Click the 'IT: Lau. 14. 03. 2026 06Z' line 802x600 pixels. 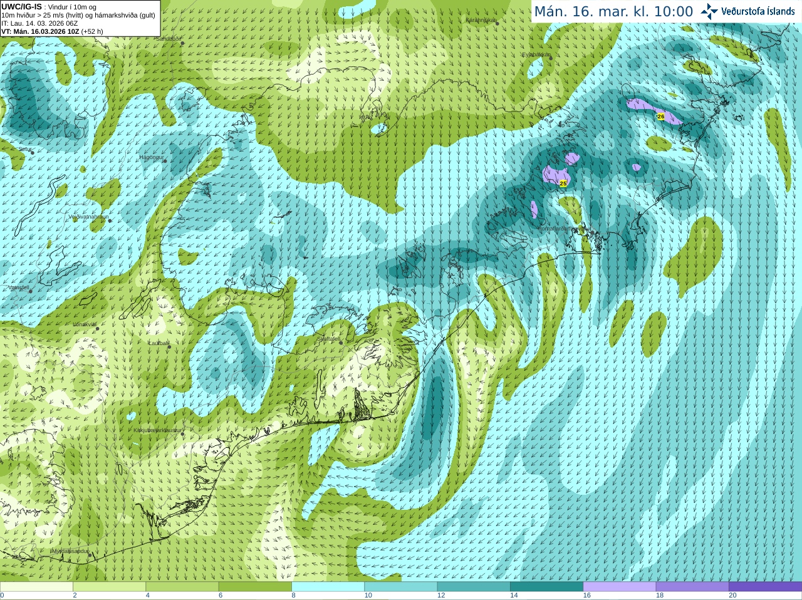pyautogui.click(x=39, y=23)
